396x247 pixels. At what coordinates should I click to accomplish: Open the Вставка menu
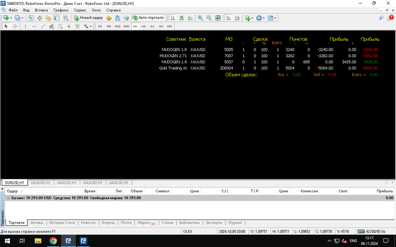[41, 10]
